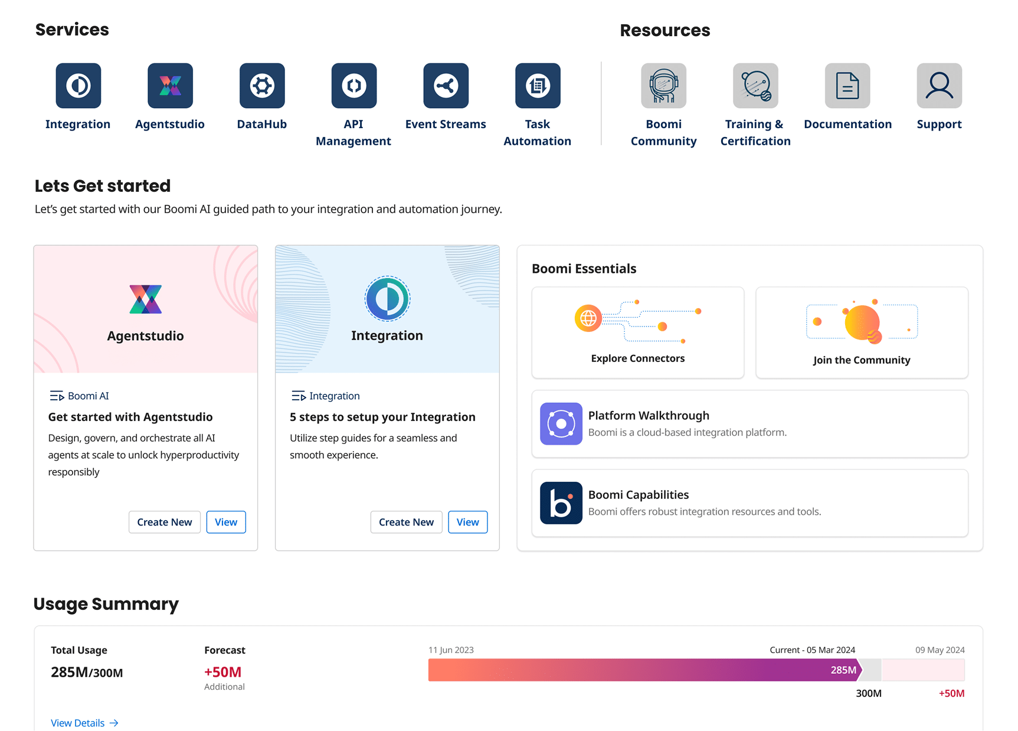This screenshot has width=1018, height=731.
Task: Open the API Management service
Action: [353, 86]
